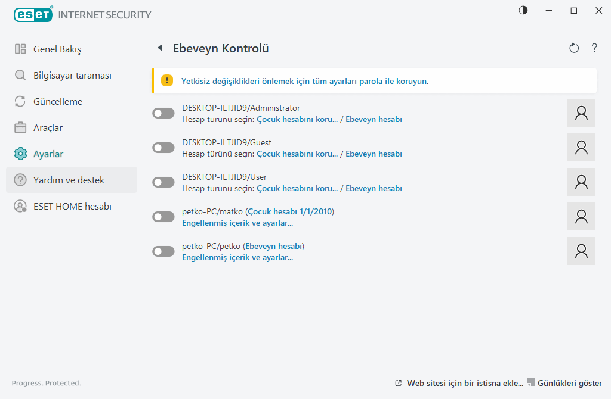Screen dimensions: 611x399
Task: Click Web sitesi için bir istisna ekle
Action: pos(465,383)
